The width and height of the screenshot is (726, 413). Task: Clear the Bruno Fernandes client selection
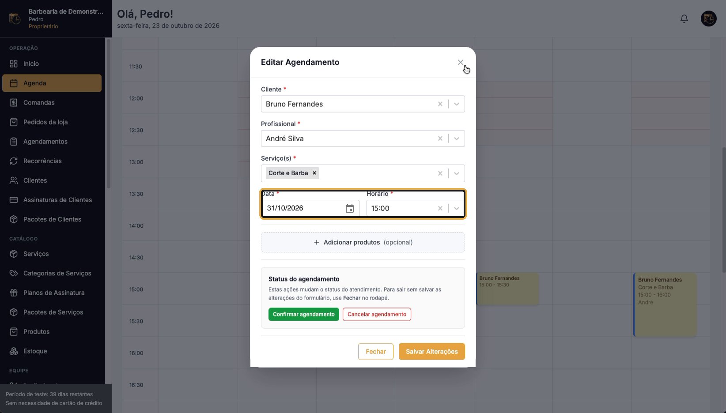pos(440,104)
